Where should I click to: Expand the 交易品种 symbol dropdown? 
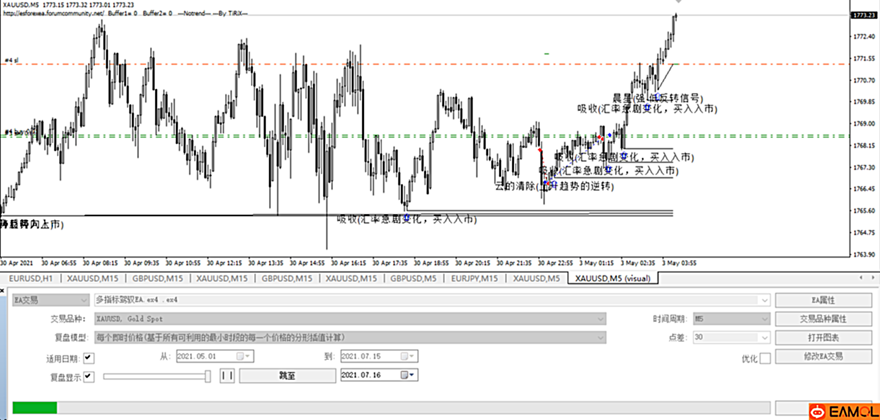pyautogui.click(x=601, y=319)
